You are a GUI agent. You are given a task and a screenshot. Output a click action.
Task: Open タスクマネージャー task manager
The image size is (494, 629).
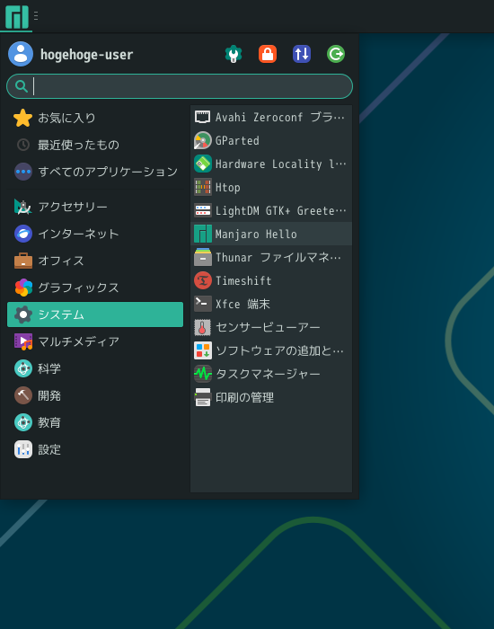click(271, 374)
